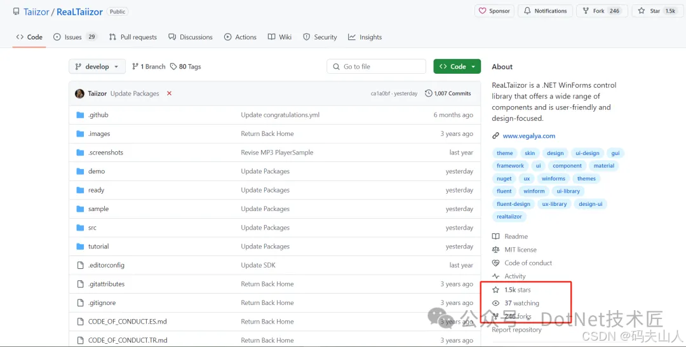Select the winforms topic tag
Viewport: 686px width, 347px height.
553,179
